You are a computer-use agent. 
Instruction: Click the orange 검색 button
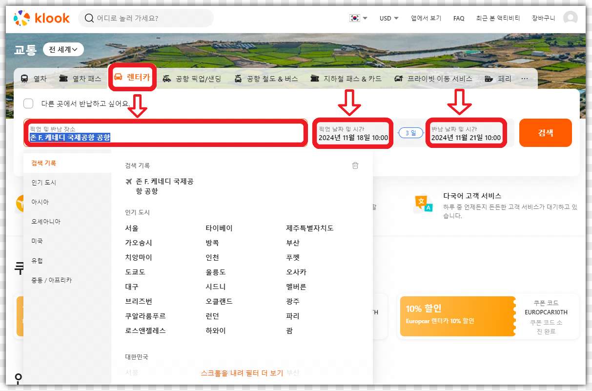coord(545,133)
